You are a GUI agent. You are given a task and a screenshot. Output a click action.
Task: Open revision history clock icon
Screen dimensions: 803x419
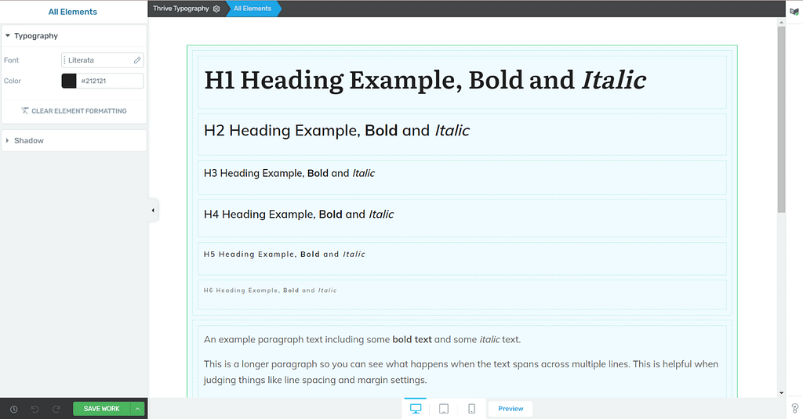(x=14, y=409)
